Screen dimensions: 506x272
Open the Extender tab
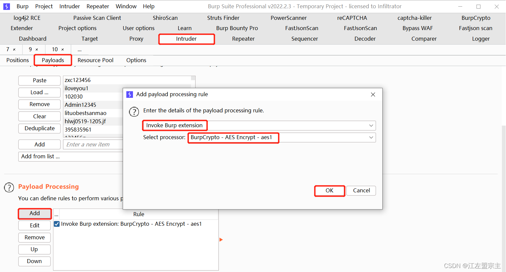(x=22, y=28)
